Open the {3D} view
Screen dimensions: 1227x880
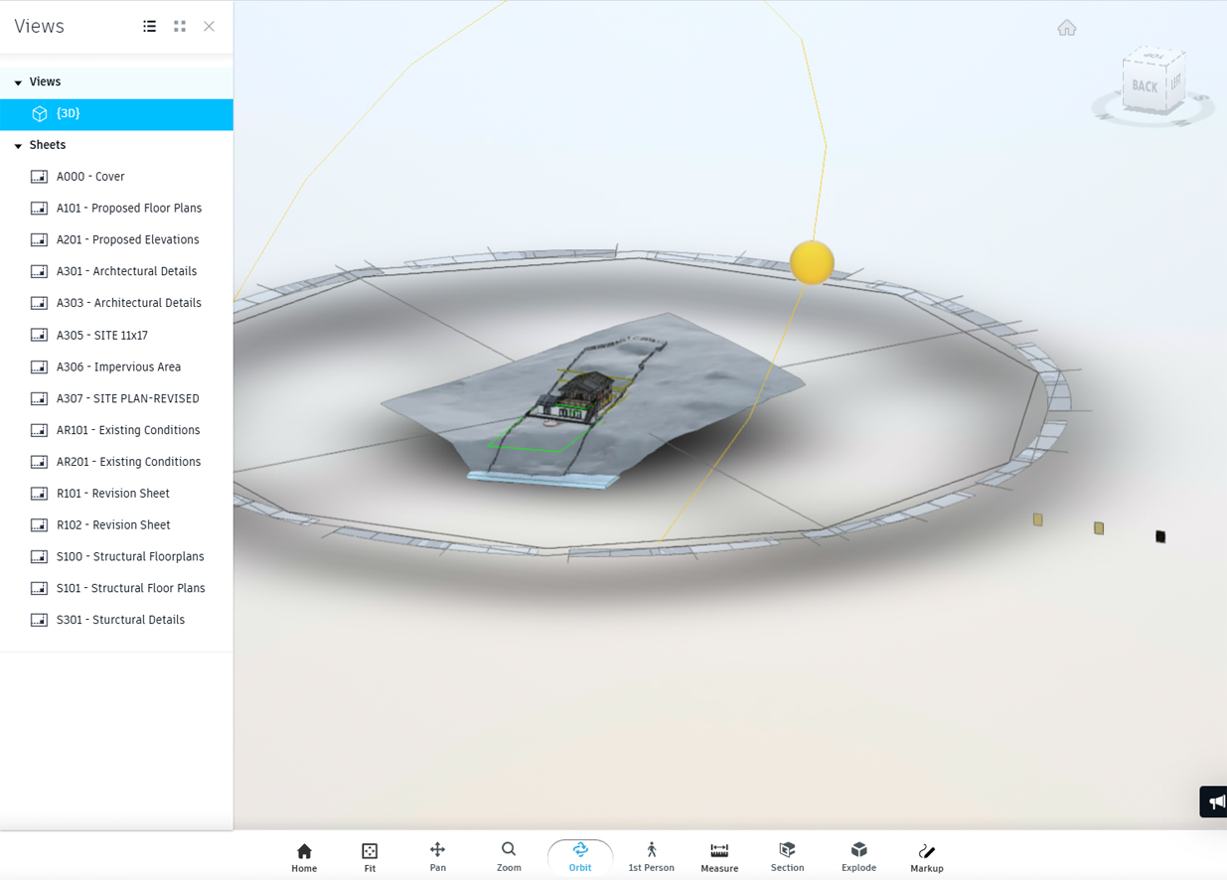click(69, 114)
